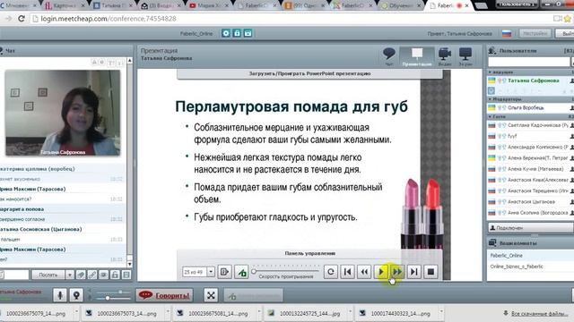Collapse the Ведущие presenters group
574x322 pixels.
(490, 72)
